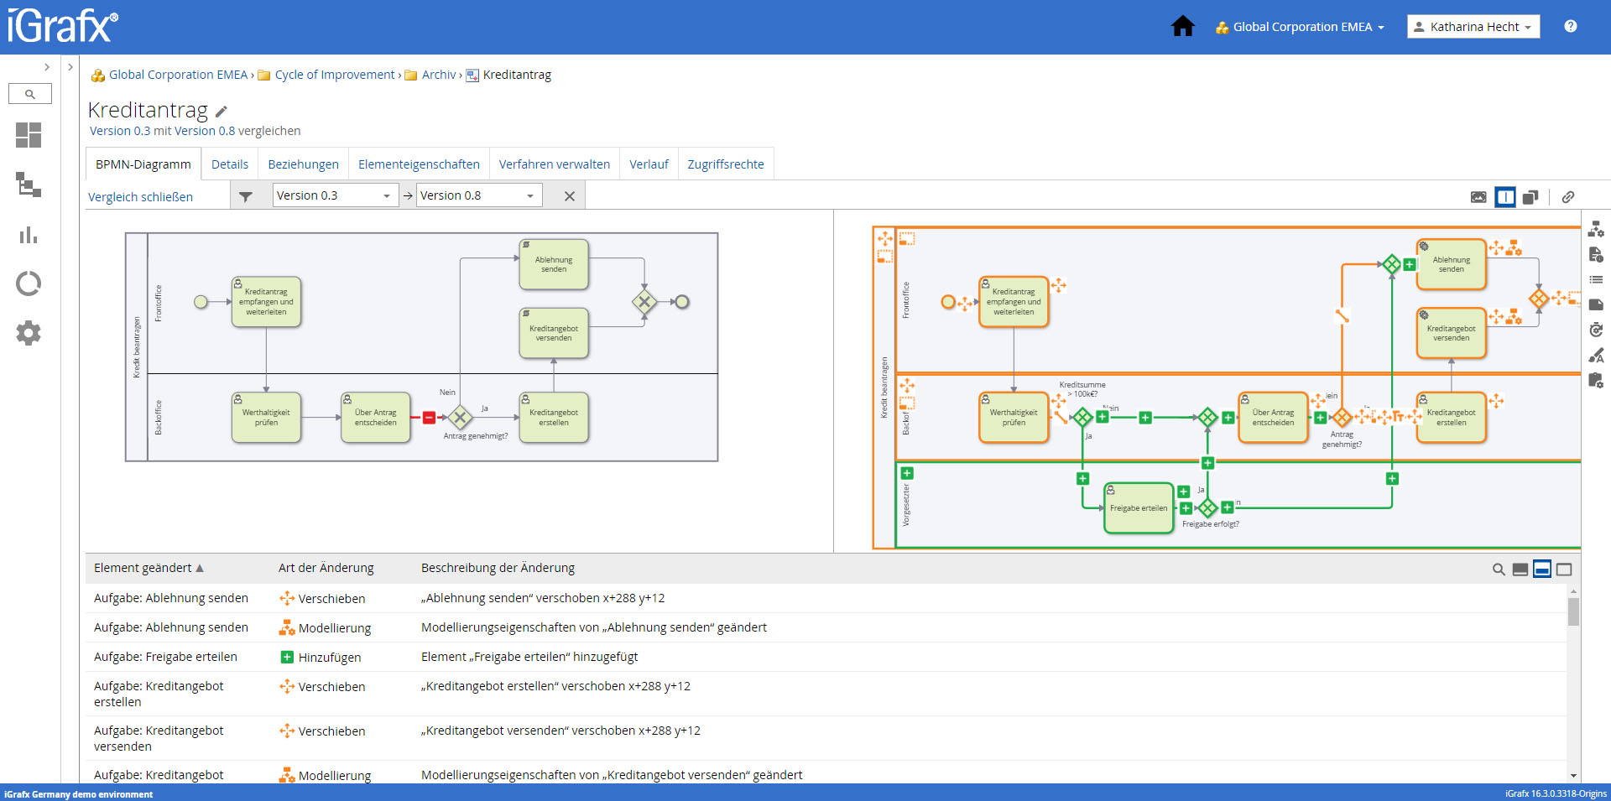The image size is (1611, 801).
Task: Expand the Katharina Hecht user menu
Action: pyautogui.click(x=1473, y=27)
